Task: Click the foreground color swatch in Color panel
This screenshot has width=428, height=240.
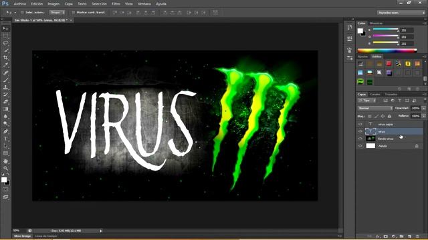Action: (360, 31)
